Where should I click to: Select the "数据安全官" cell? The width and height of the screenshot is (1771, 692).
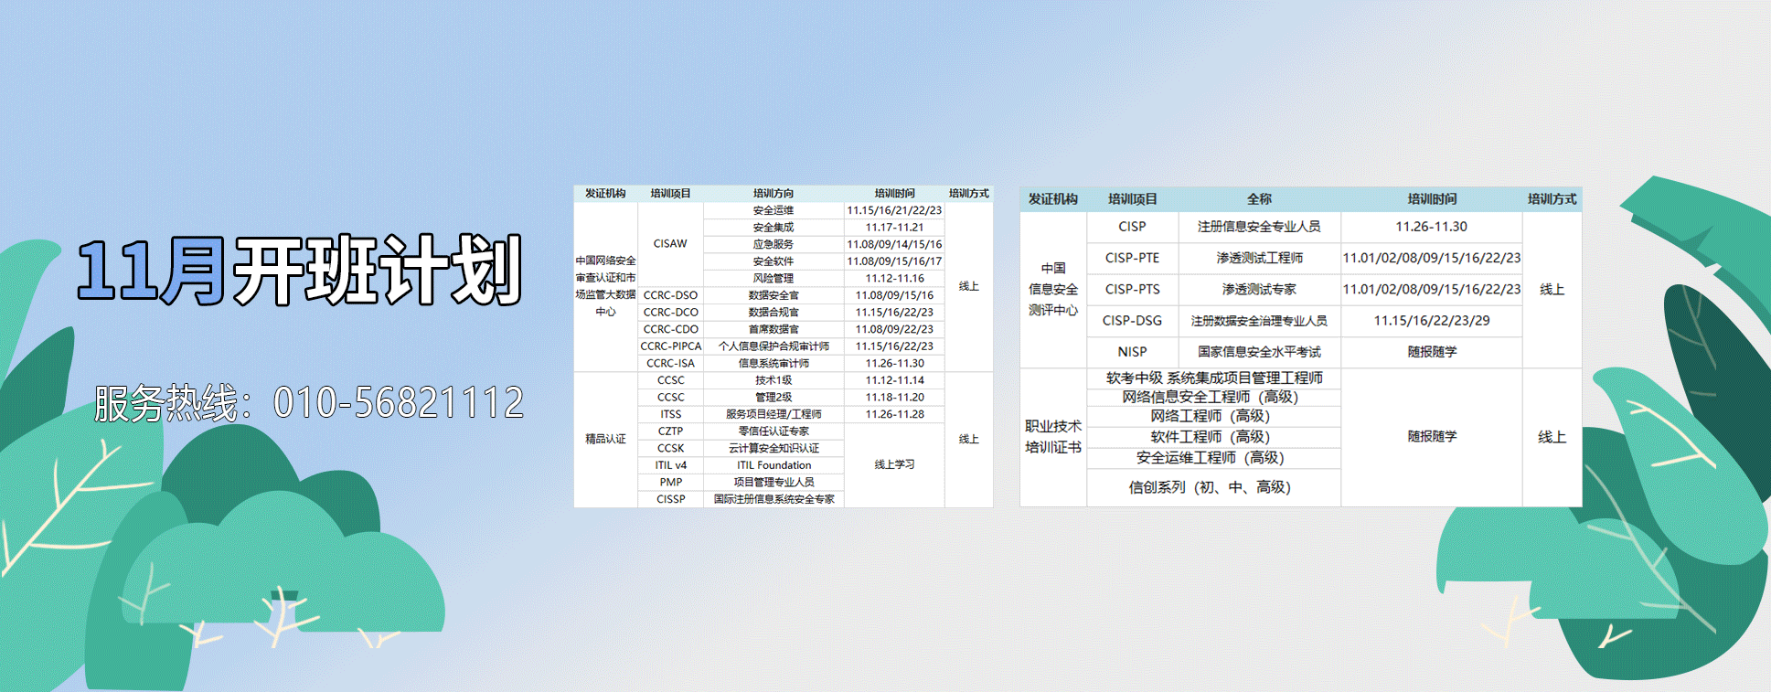773,295
